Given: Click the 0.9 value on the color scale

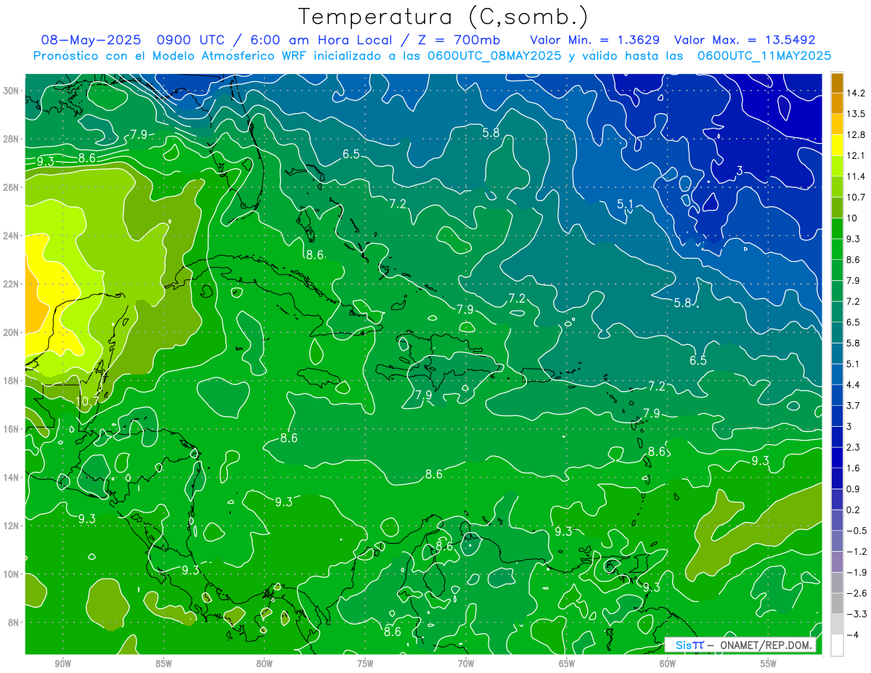Looking at the screenshot, I should (x=855, y=489).
